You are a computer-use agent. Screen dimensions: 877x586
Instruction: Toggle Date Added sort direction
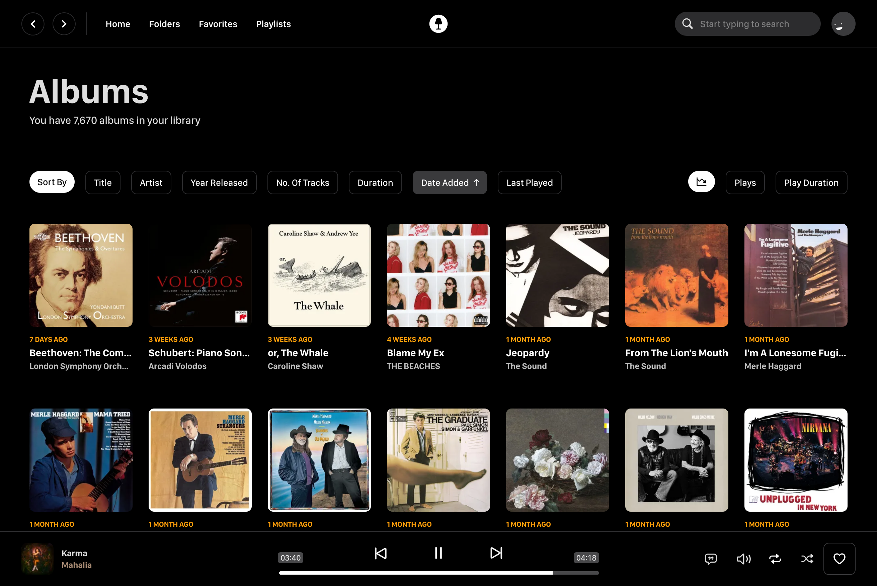pos(450,182)
